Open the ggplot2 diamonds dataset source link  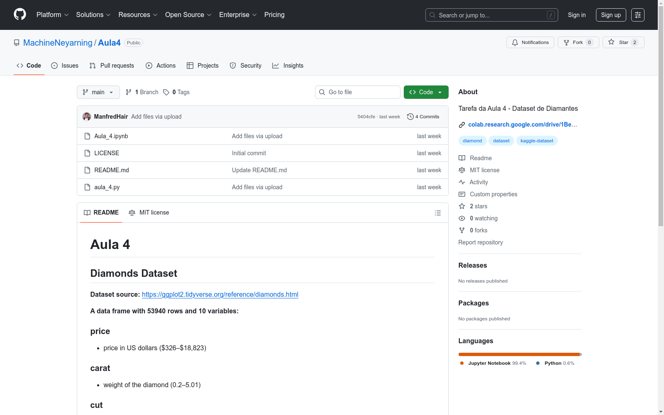click(x=220, y=294)
